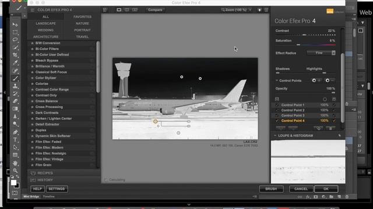Click the duplicate control point button
The image size is (373, 209).
[319, 128]
